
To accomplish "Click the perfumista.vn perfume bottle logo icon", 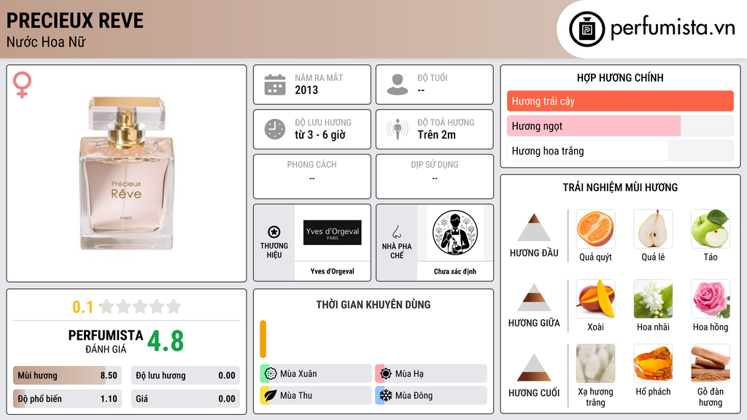I will (x=587, y=29).
